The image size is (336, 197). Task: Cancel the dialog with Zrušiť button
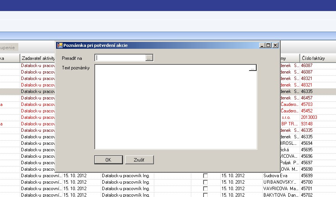139,160
